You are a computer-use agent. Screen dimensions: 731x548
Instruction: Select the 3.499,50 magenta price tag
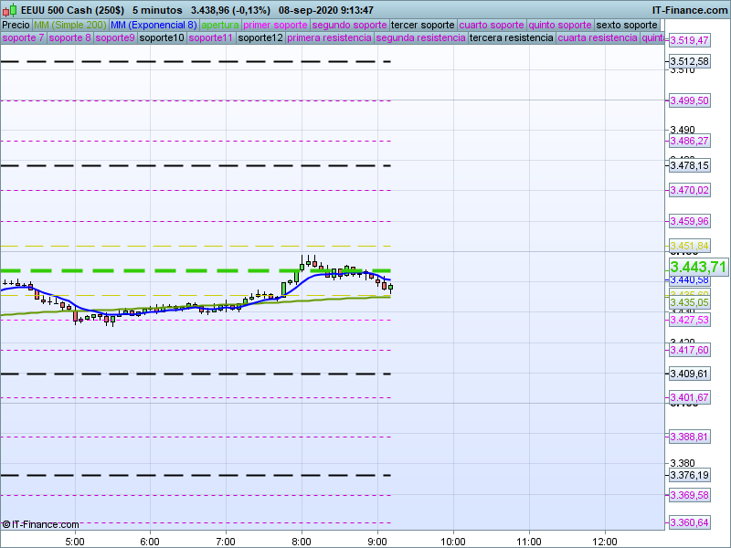tap(690, 100)
